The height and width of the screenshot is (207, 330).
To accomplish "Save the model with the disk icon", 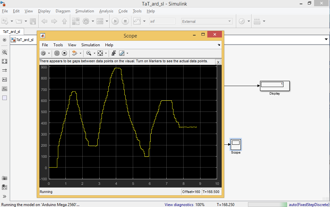I will (x=33, y=21).
